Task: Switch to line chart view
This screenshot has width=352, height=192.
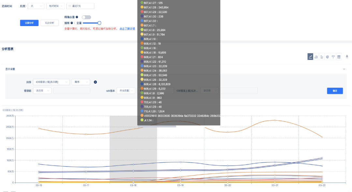Action: pyautogui.click(x=310, y=57)
